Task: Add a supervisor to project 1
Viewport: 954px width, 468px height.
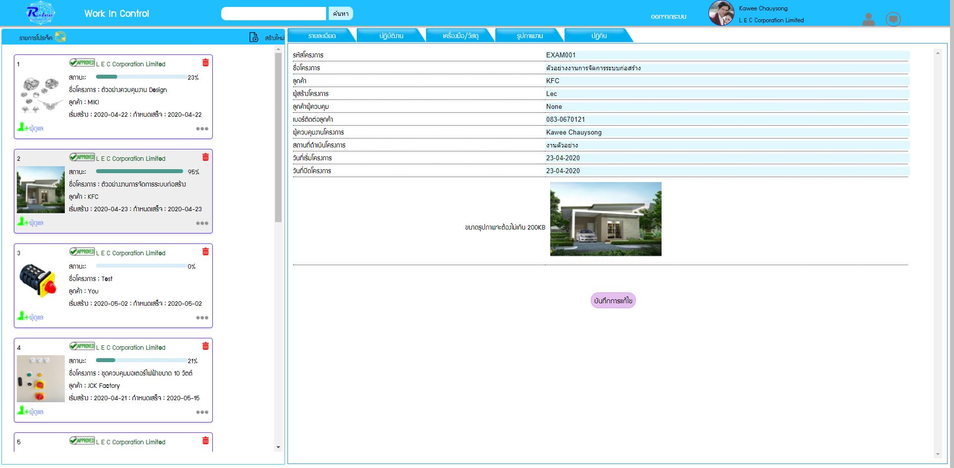Action: (30, 128)
